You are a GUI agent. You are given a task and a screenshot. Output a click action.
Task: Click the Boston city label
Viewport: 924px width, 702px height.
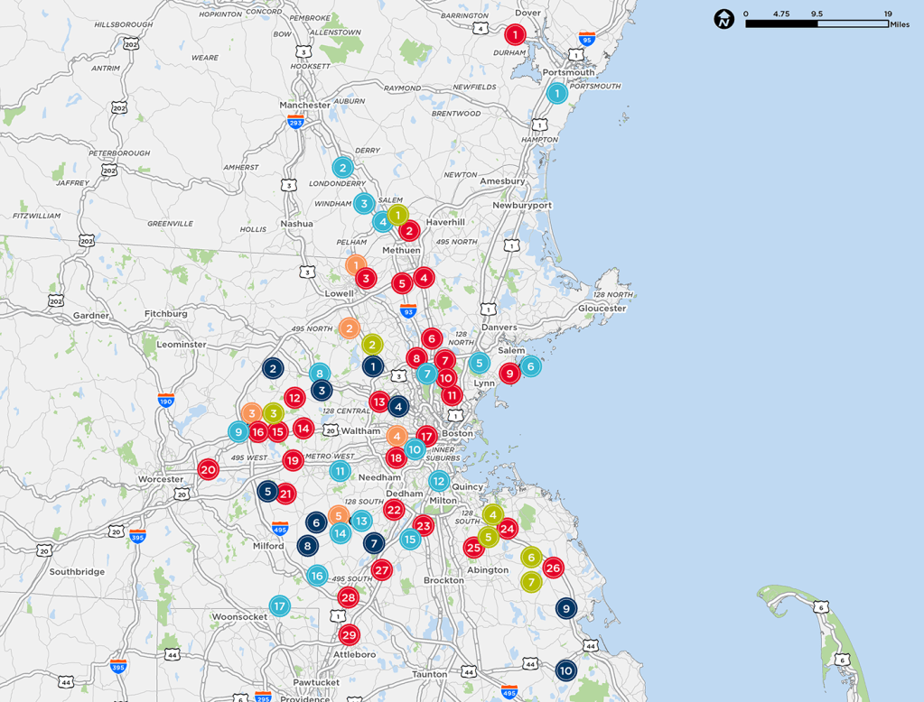458,433
